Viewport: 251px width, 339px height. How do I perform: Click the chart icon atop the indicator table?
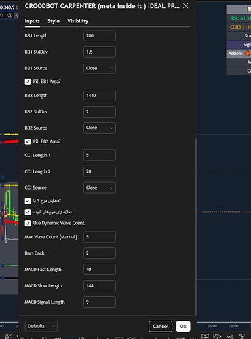click(x=249, y=10)
